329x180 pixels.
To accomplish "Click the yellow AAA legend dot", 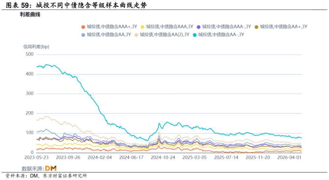I will [143, 27].
